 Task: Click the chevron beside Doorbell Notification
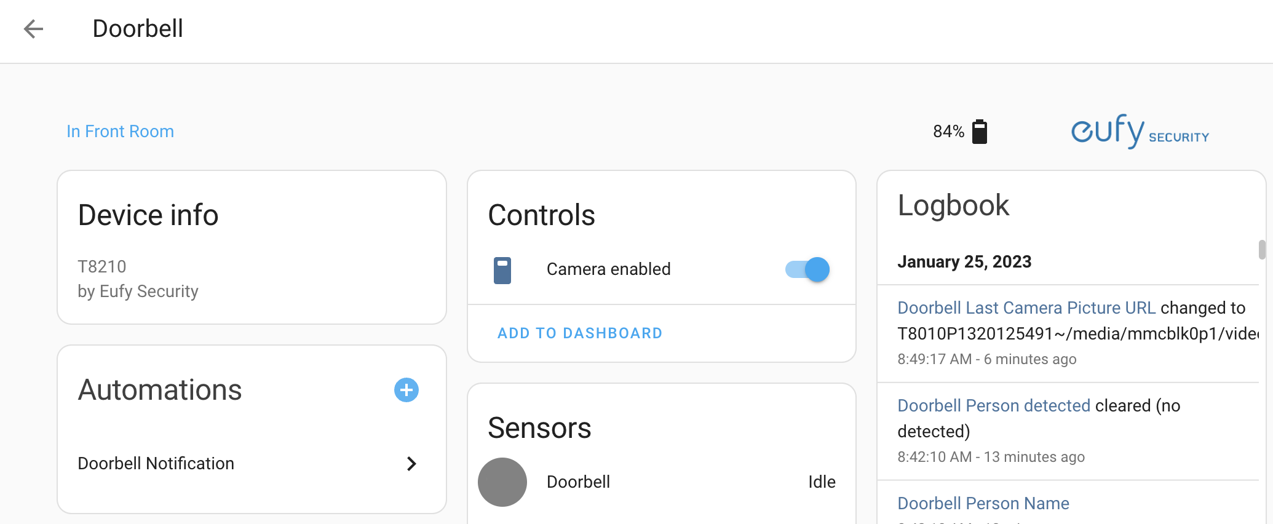click(x=411, y=464)
